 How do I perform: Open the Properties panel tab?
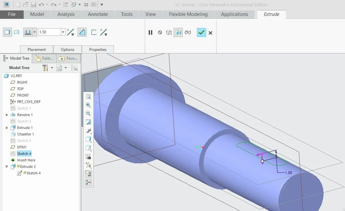pyautogui.click(x=98, y=49)
